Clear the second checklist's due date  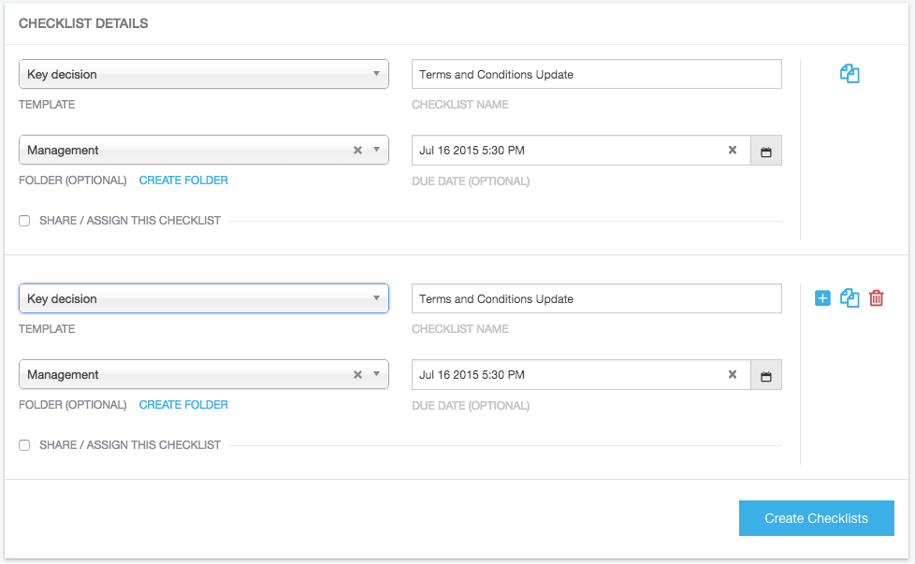pyautogui.click(x=733, y=375)
